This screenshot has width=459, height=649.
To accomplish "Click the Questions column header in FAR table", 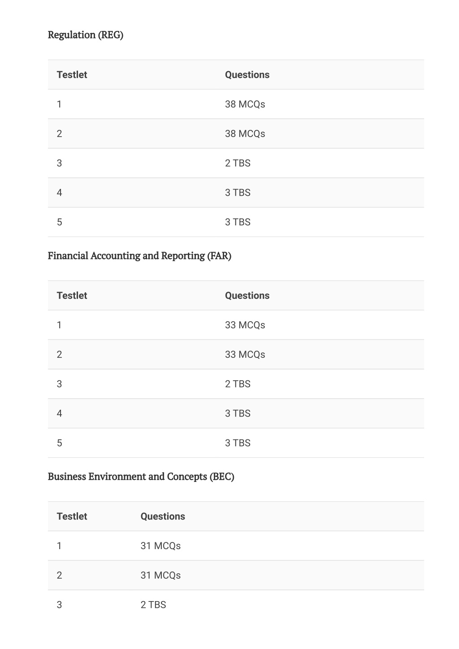I will pyautogui.click(x=247, y=296).
